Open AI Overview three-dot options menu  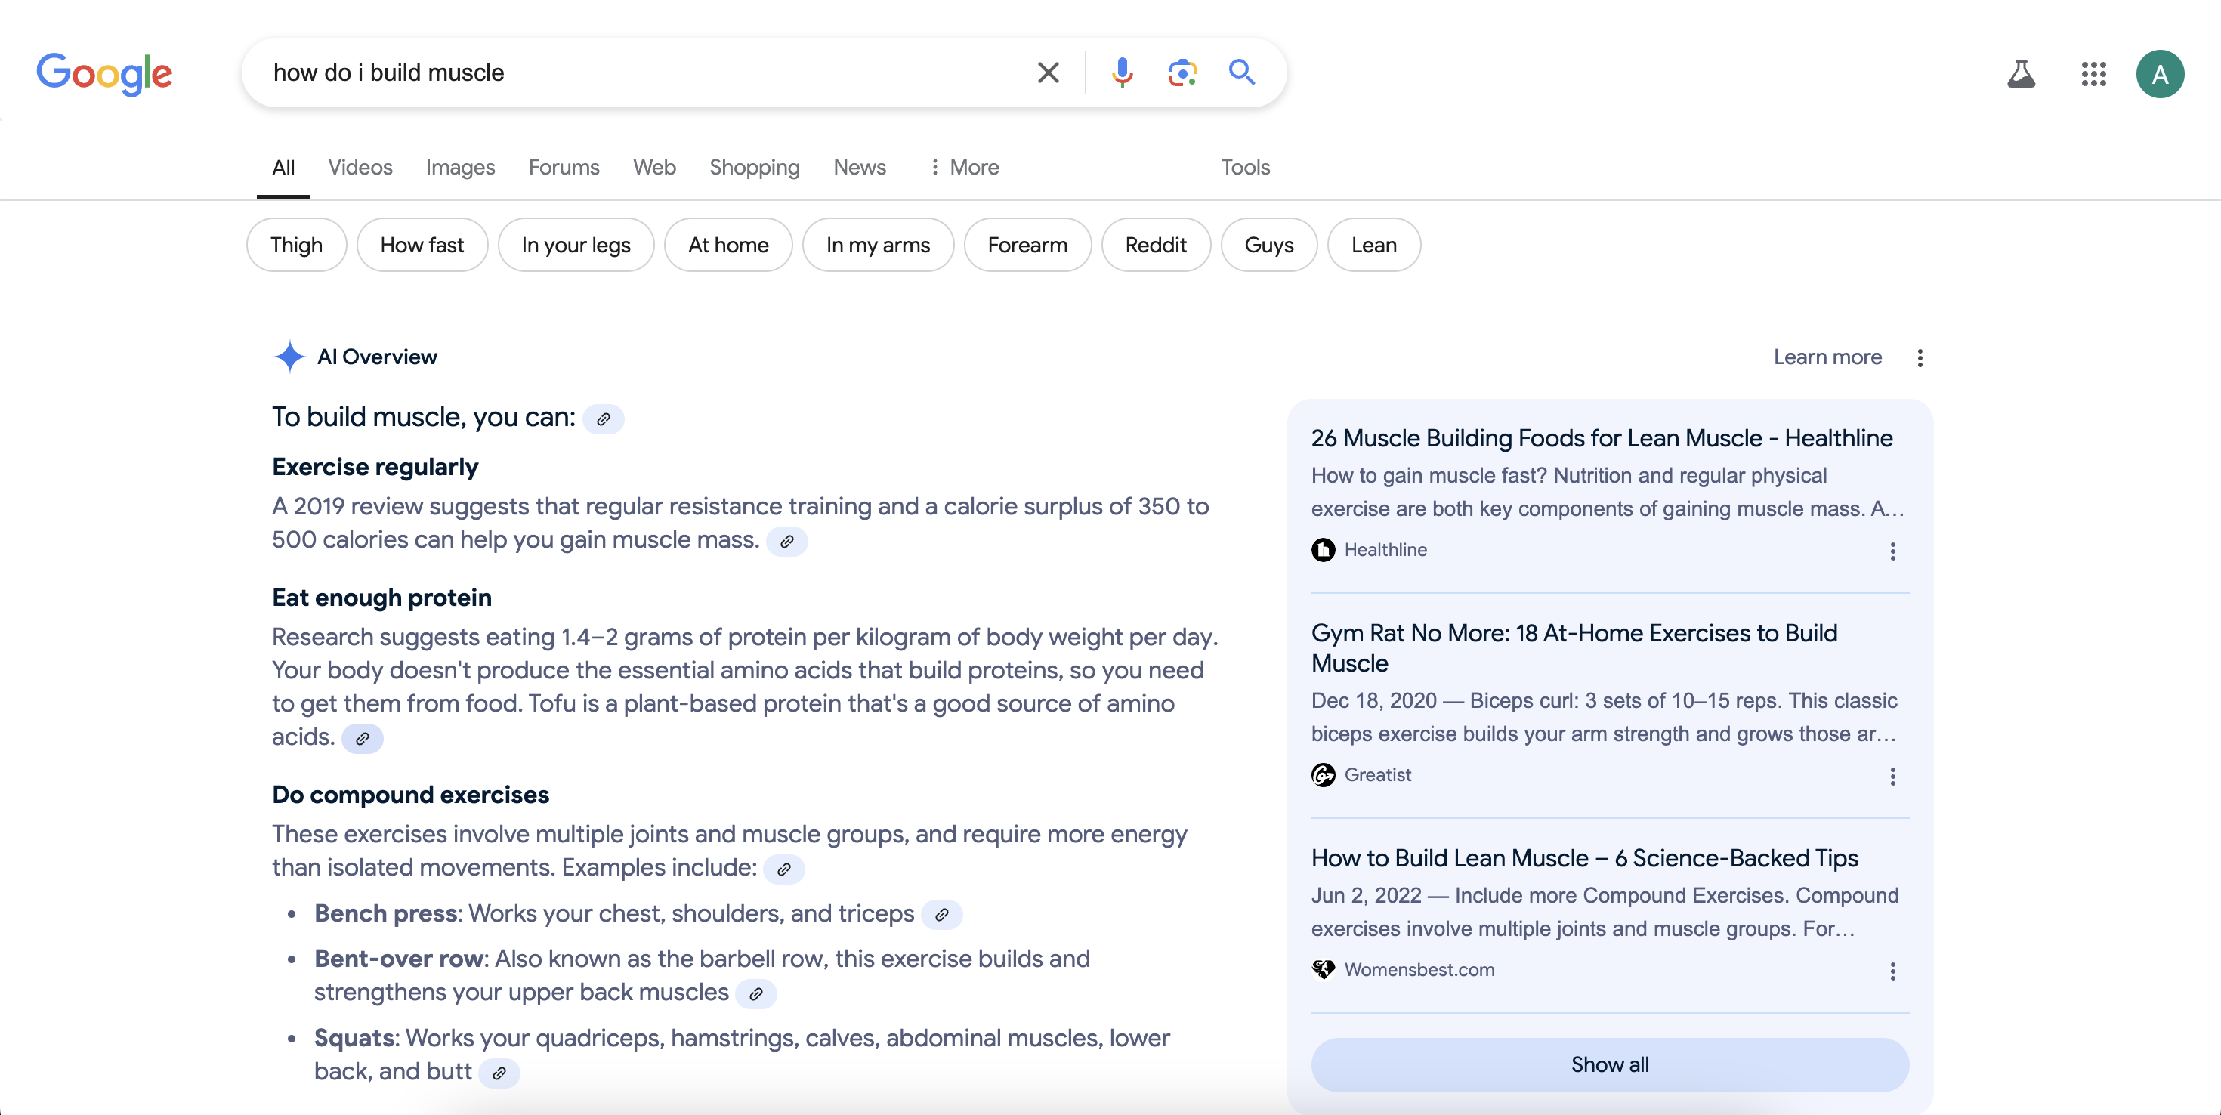click(x=1920, y=358)
